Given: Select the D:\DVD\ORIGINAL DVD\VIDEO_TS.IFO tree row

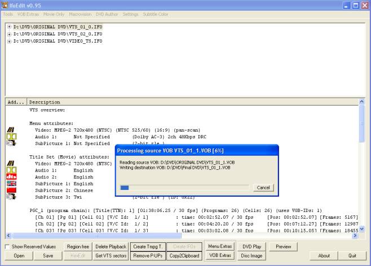Looking at the screenshot, I should (x=58, y=41).
